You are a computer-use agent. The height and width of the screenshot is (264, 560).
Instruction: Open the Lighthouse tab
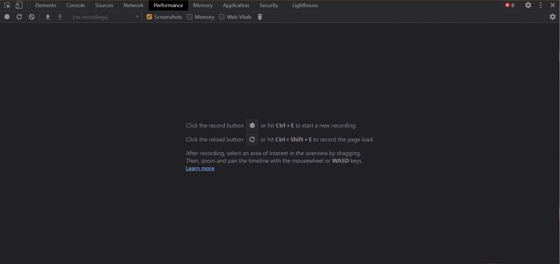pyautogui.click(x=305, y=5)
